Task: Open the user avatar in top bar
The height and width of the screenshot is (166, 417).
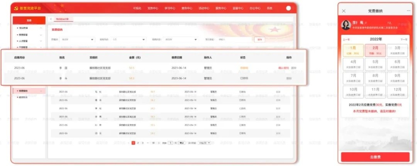Action: pyautogui.click(x=289, y=8)
